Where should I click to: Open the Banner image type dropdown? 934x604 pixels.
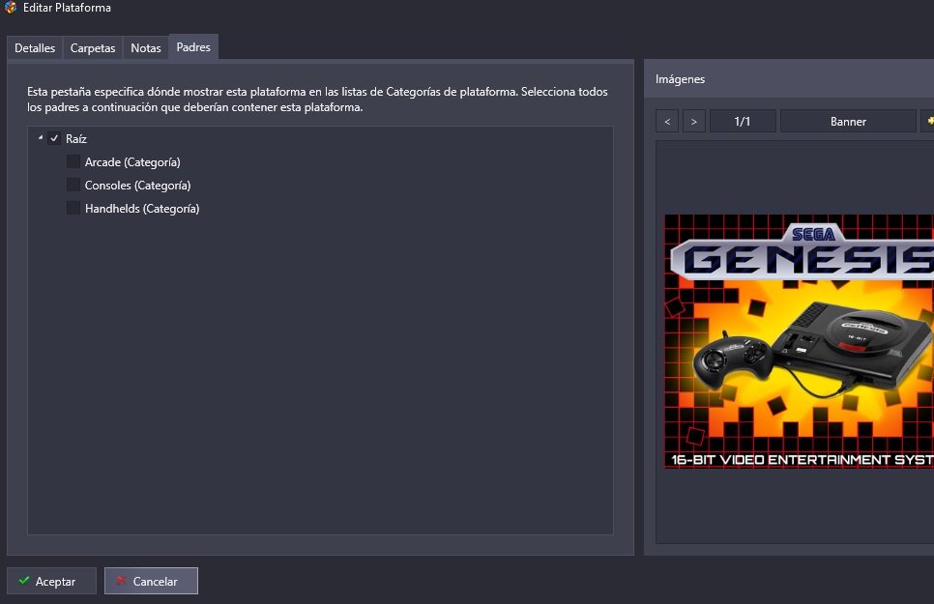pos(848,121)
